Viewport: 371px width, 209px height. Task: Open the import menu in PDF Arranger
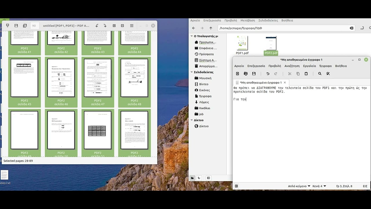click(8, 26)
